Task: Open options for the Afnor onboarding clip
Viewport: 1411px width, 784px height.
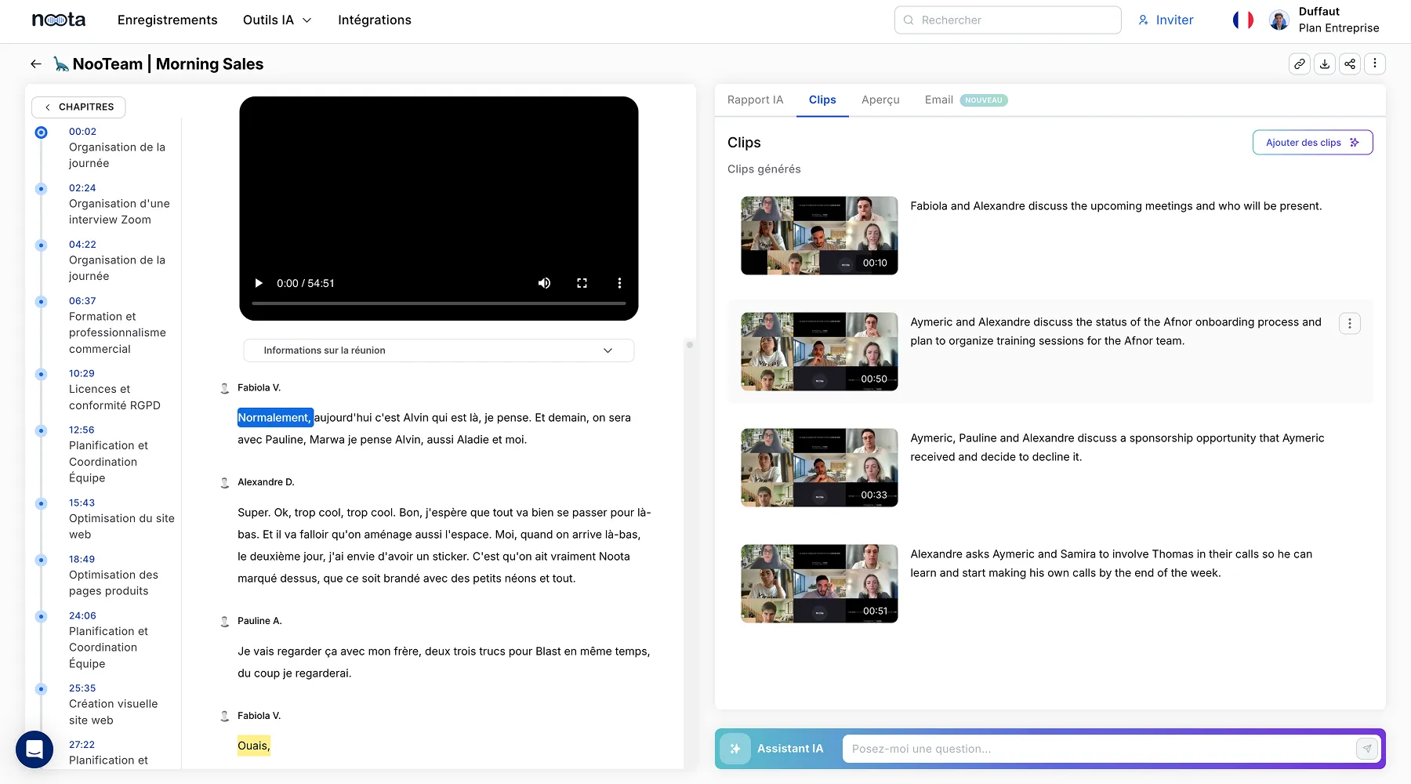Action: point(1349,323)
